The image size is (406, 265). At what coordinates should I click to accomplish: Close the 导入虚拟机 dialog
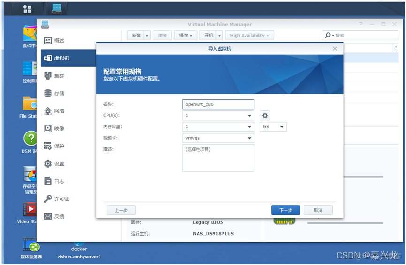point(335,49)
